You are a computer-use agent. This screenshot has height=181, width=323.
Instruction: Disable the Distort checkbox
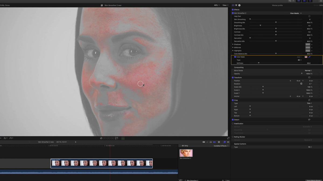[x=233, y=120]
